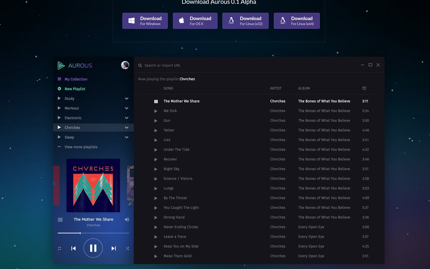Click the Aurous logo icon
Screen dimensions: 430x269
pyautogui.click(x=61, y=65)
